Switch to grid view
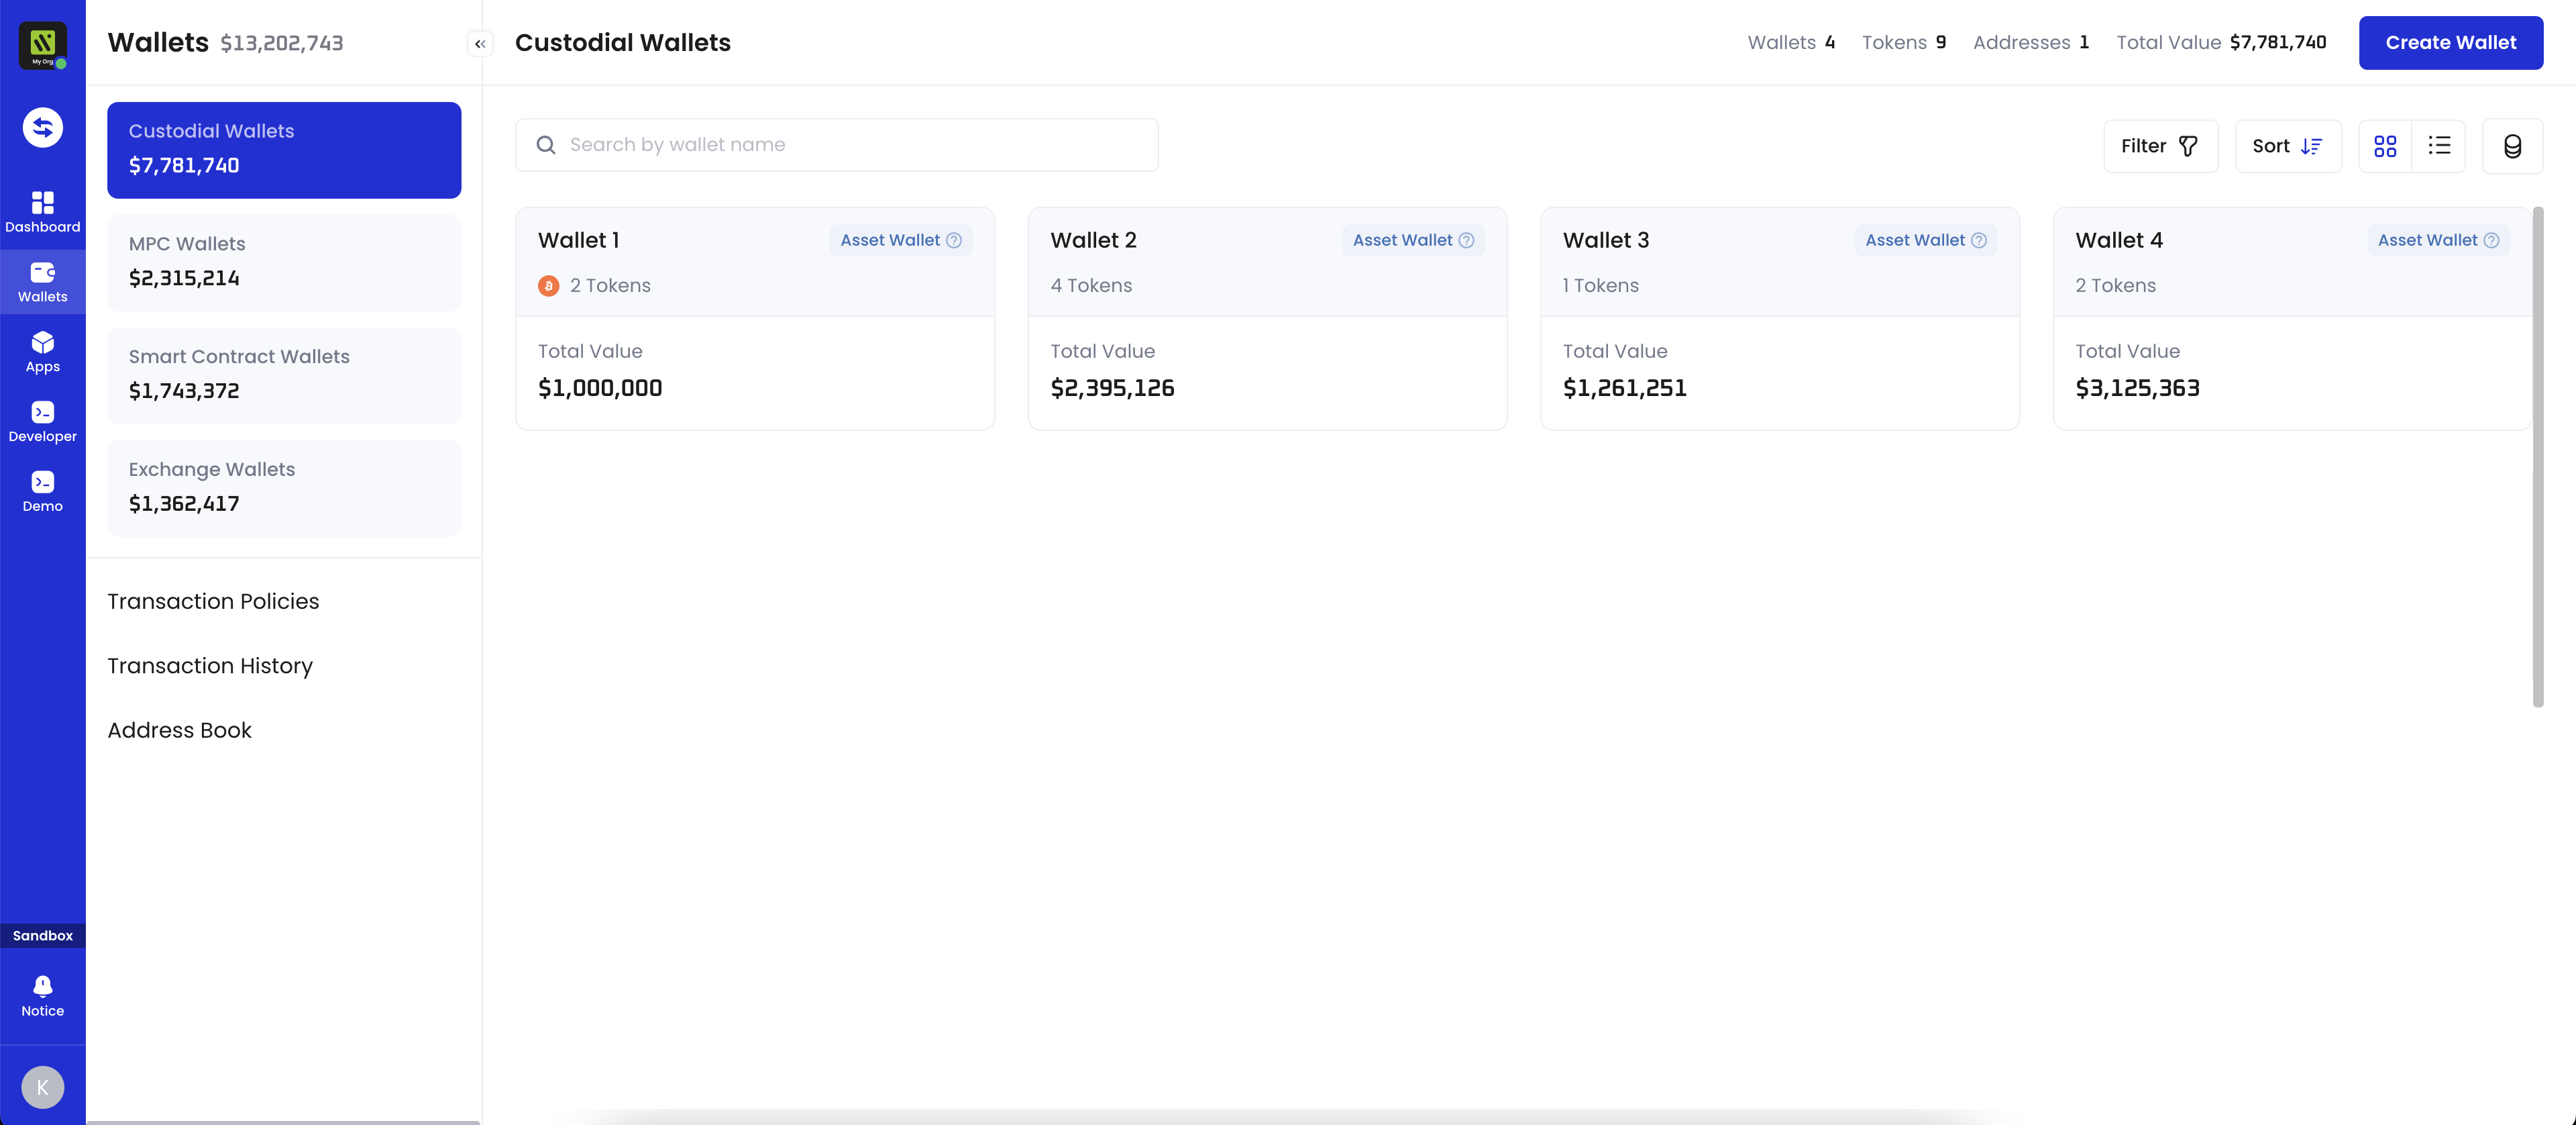Viewport: 2576px width, 1125px height. point(2385,146)
